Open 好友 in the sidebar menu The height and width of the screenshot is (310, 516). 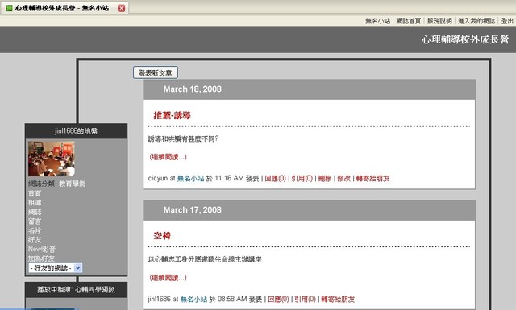click(x=35, y=240)
